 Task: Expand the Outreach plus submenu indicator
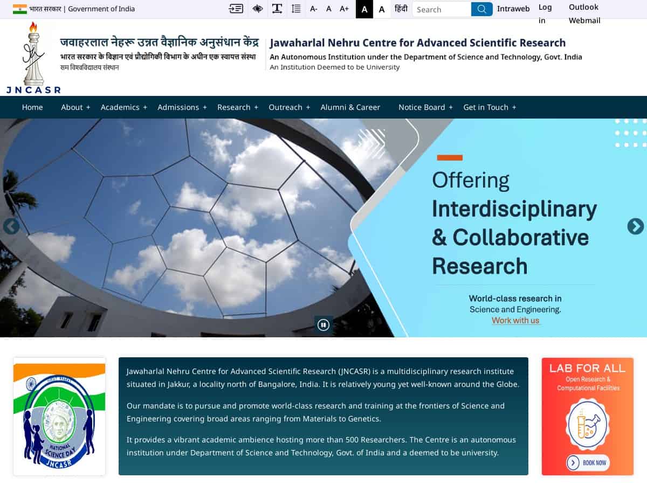pos(308,107)
